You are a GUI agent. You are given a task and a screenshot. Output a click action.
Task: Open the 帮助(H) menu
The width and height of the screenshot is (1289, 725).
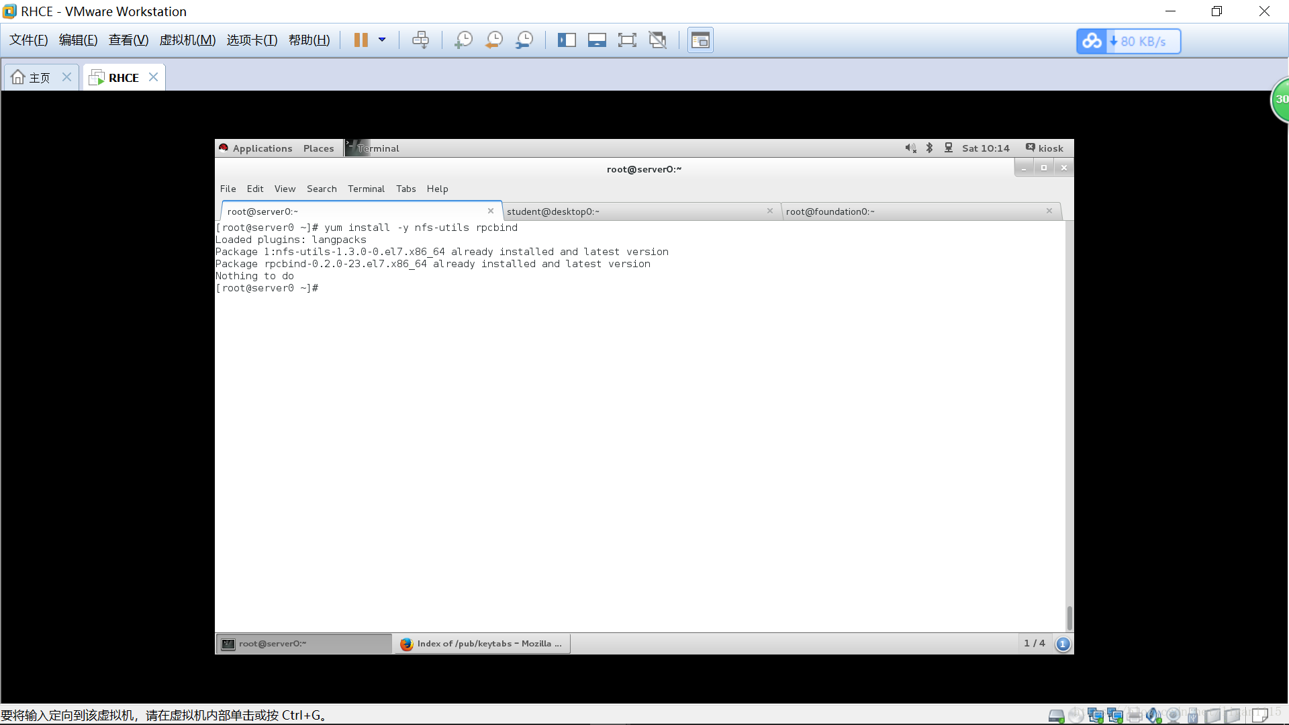(309, 40)
